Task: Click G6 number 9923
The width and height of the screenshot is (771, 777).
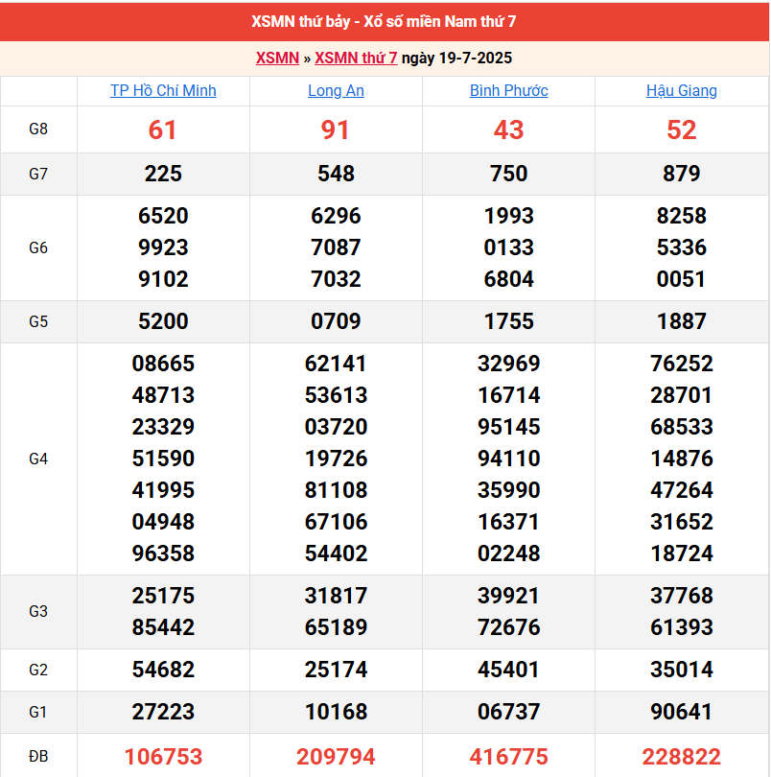Action: tap(163, 247)
